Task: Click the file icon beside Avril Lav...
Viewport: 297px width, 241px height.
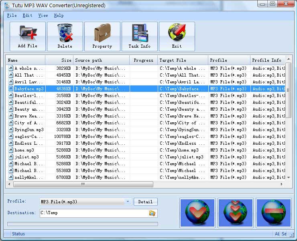Action: [11, 82]
